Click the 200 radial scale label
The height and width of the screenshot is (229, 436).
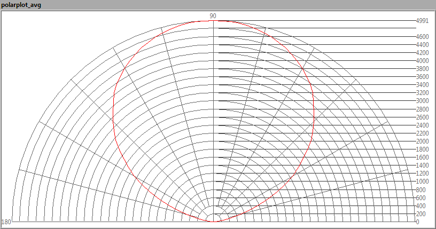[421, 214]
